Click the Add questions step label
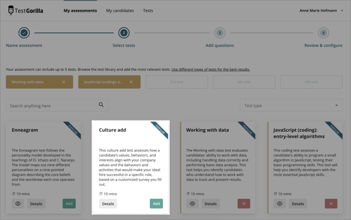The height and width of the screenshot is (220, 351). [219, 46]
